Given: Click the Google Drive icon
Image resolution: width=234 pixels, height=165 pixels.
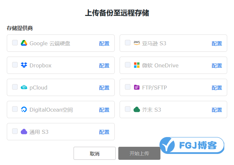Looking at the screenshot, I should click(x=24, y=43).
